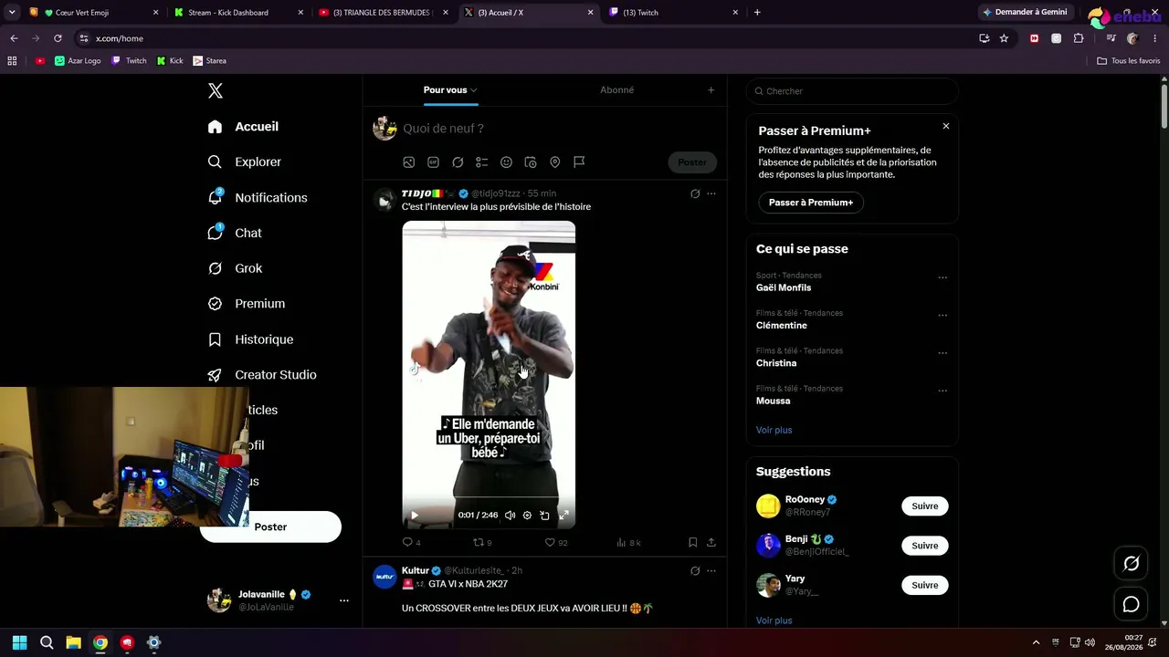Insert a GIF in the composer

click(x=433, y=162)
